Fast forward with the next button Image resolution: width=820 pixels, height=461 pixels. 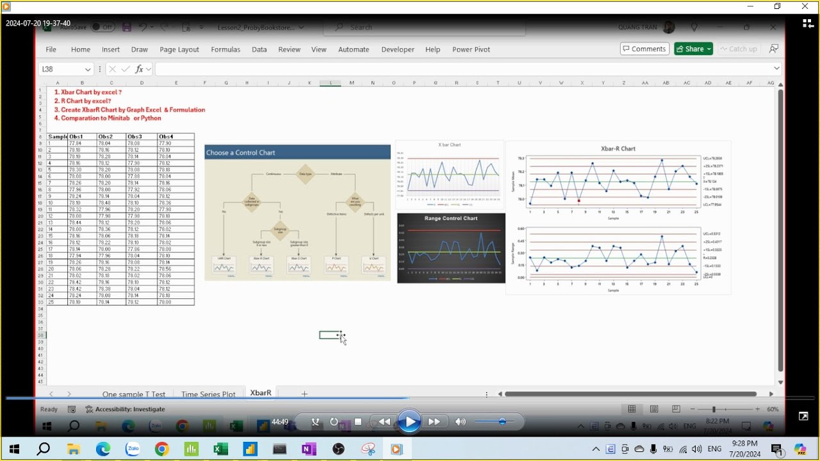click(434, 422)
